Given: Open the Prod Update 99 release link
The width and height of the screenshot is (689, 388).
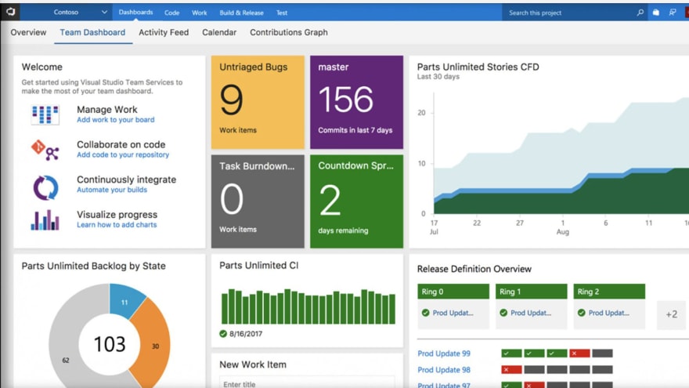Looking at the screenshot, I should pyautogui.click(x=444, y=354).
